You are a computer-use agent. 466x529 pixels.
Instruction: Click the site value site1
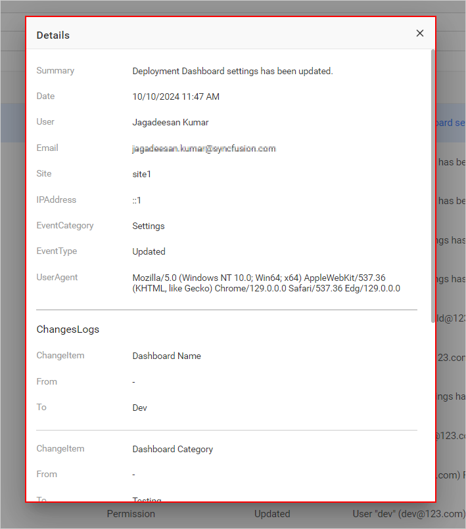[x=141, y=174]
